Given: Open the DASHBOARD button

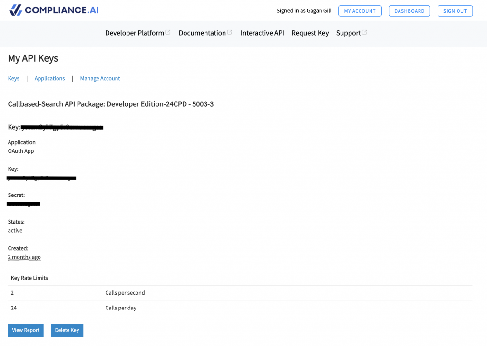Looking at the screenshot, I should (x=409, y=11).
